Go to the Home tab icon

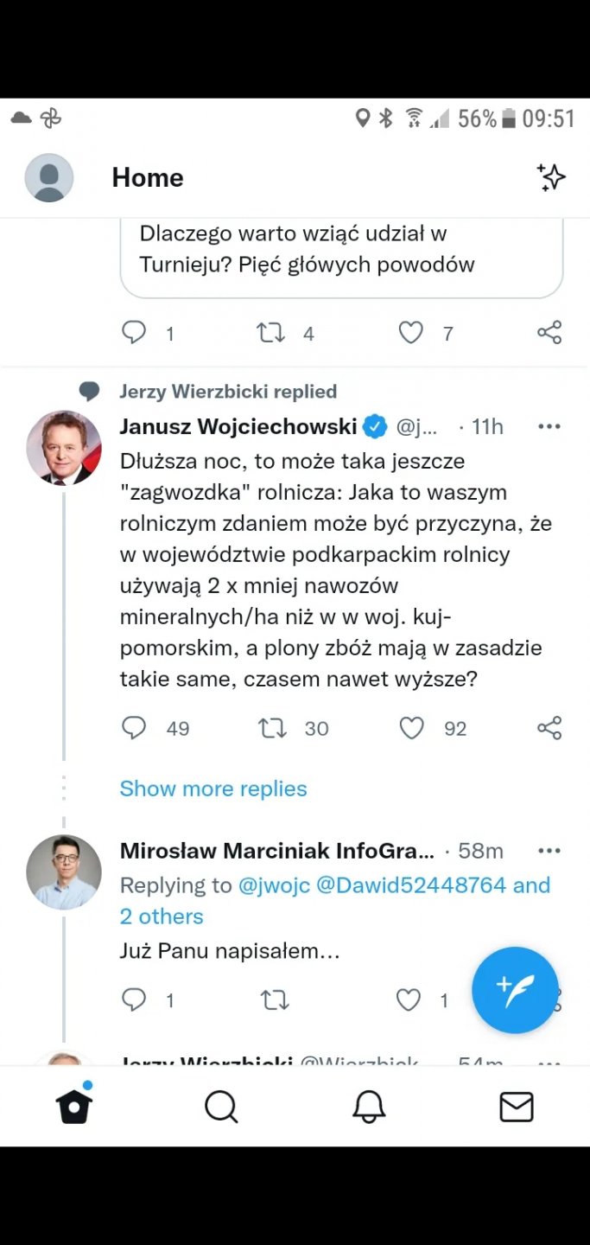[74, 1106]
